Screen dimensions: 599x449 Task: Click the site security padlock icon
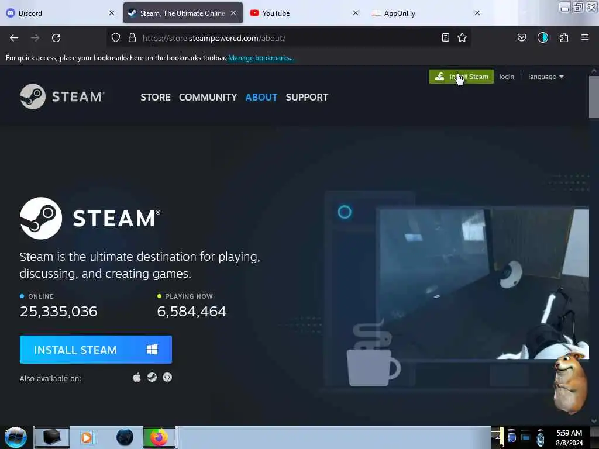[132, 38]
